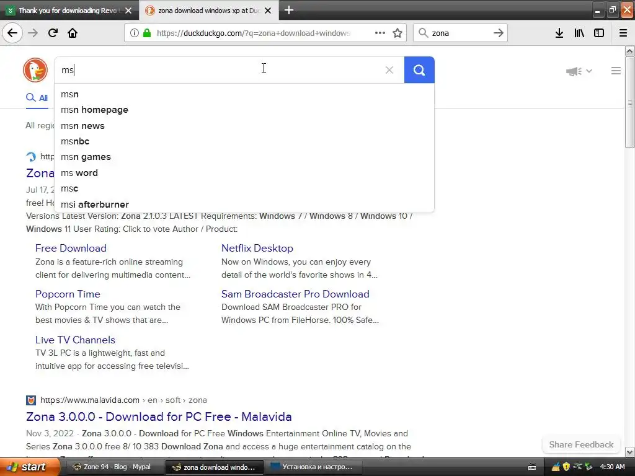Open the DuckDuckGo megaphone dropdown
This screenshot has height=476, width=635.
579,71
